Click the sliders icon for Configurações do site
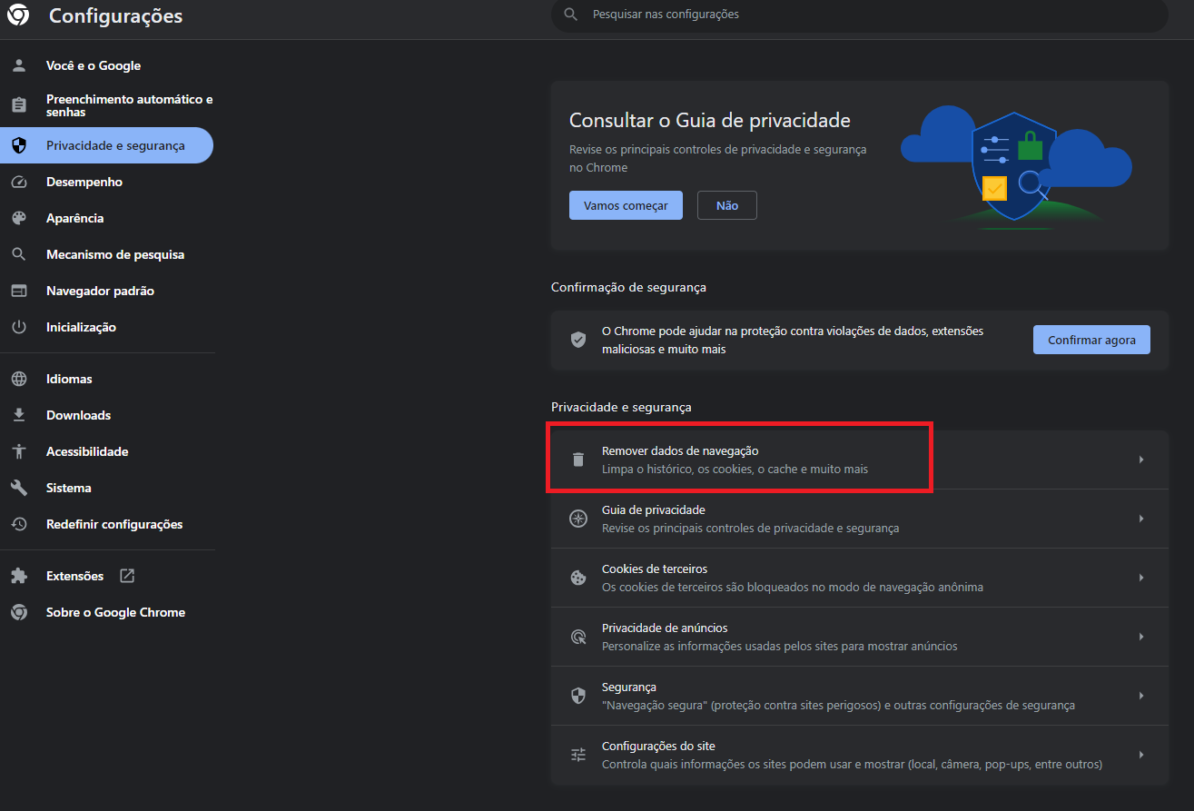 pos(577,755)
